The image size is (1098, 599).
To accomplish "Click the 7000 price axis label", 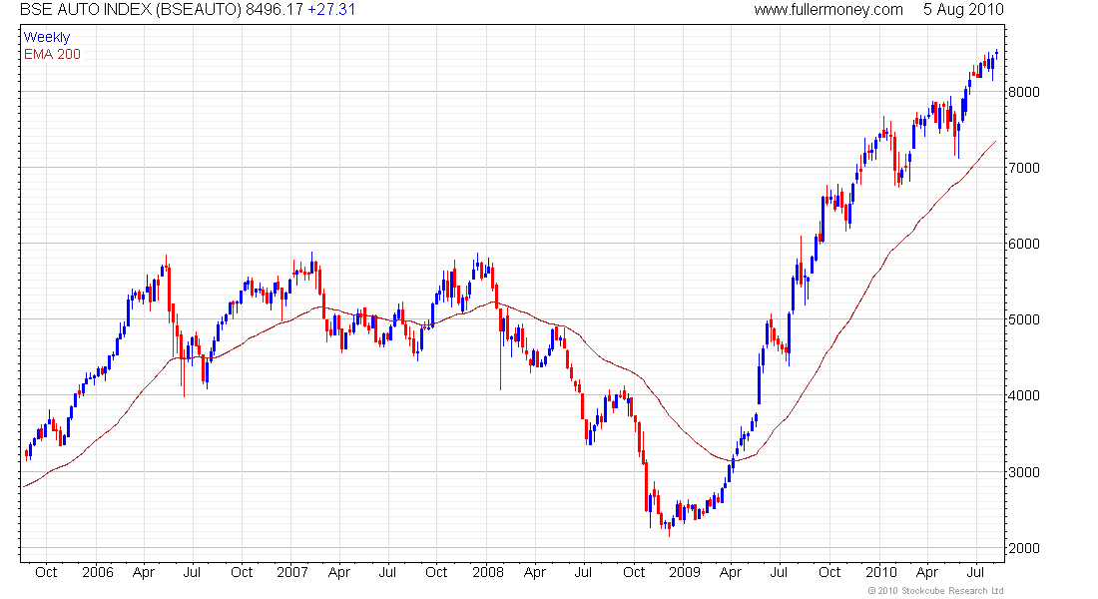I will [1024, 168].
